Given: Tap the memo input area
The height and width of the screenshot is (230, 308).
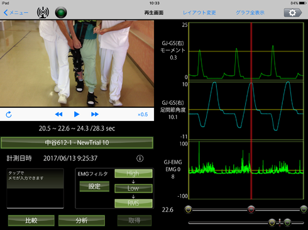Looking at the screenshot, I should [35, 188].
